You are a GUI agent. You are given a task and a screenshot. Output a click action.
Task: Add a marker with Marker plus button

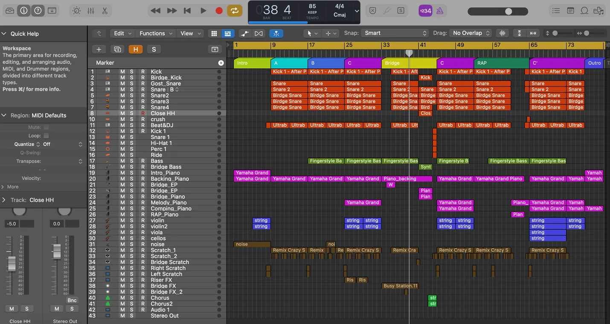point(221,63)
